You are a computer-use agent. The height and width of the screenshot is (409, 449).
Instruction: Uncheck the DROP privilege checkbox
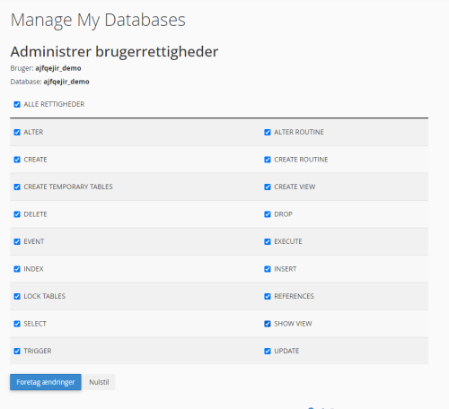[x=268, y=214]
